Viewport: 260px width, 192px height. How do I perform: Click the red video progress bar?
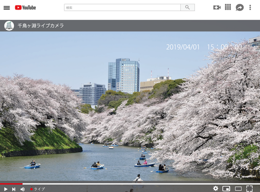(x=11, y=184)
